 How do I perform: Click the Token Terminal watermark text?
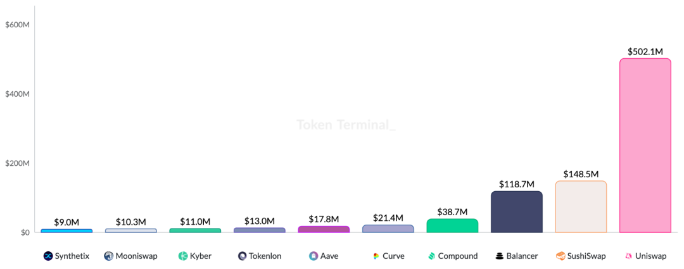point(346,125)
